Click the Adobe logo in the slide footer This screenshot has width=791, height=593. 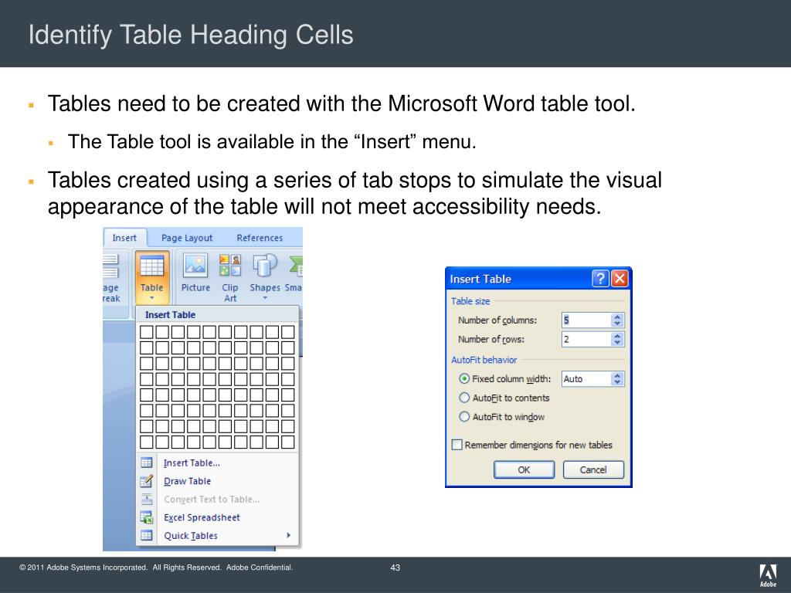coord(769,576)
